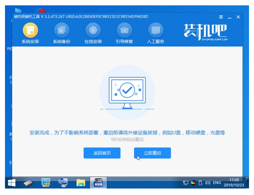Open File Explorer from the taskbar

click(81, 183)
